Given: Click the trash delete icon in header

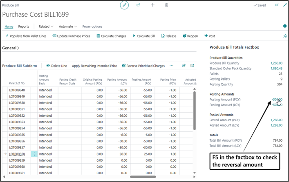Looking at the screenshot, I should (x=166, y=5).
